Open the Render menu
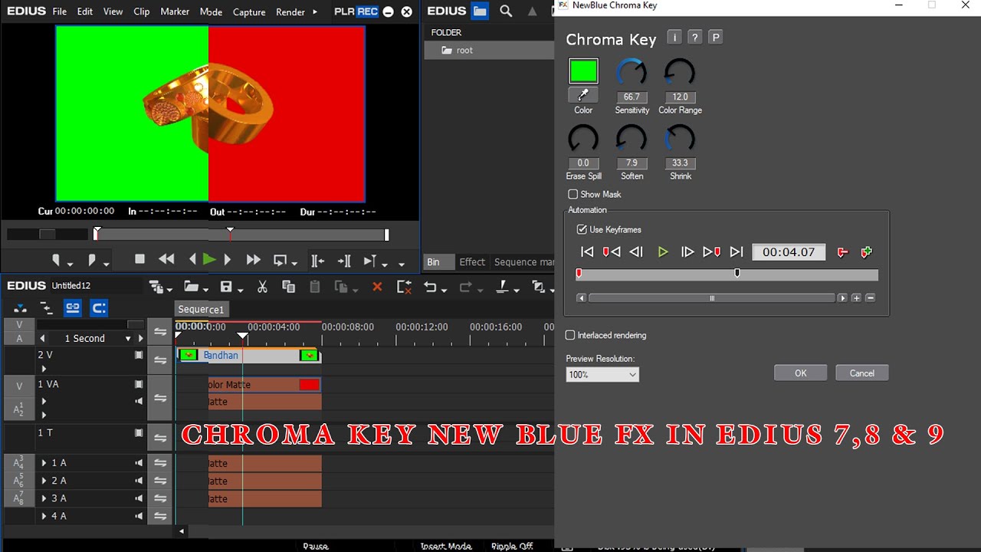The height and width of the screenshot is (552, 981). click(290, 11)
